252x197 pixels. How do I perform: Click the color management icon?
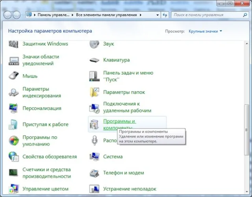coord(14,189)
